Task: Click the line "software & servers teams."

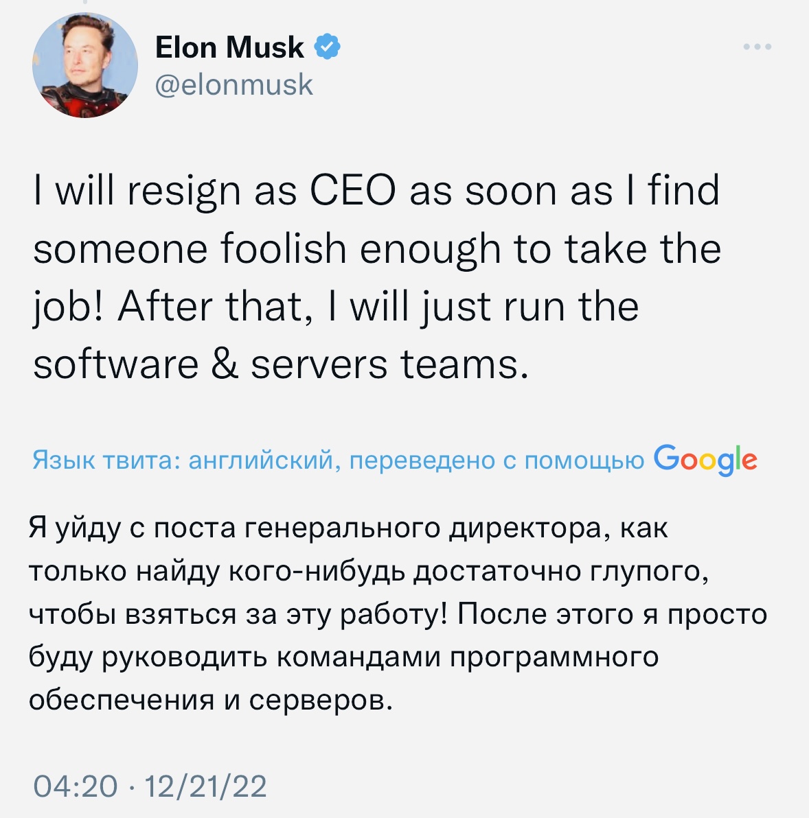Action: tap(282, 364)
